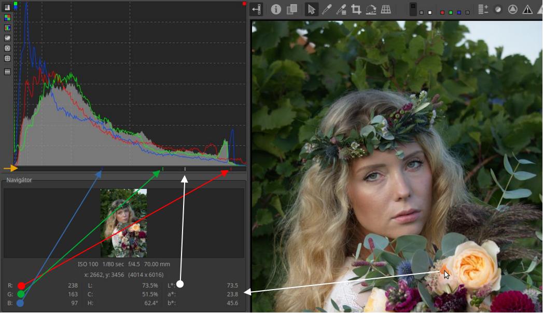
Task: Toggle before/after view icon
Action: coord(292,9)
